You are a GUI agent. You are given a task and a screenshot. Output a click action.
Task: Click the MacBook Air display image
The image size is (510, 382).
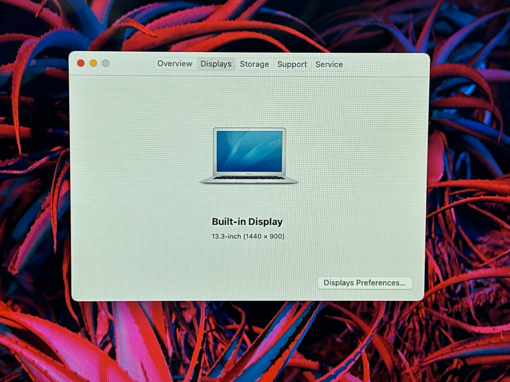point(249,156)
